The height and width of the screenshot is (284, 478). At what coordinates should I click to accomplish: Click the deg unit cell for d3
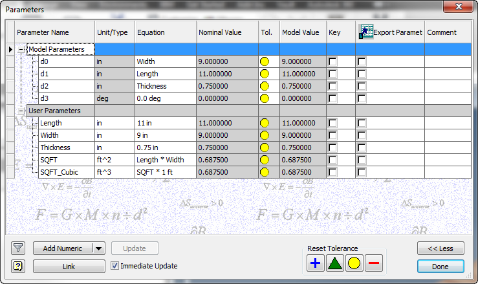pos(115,98)
